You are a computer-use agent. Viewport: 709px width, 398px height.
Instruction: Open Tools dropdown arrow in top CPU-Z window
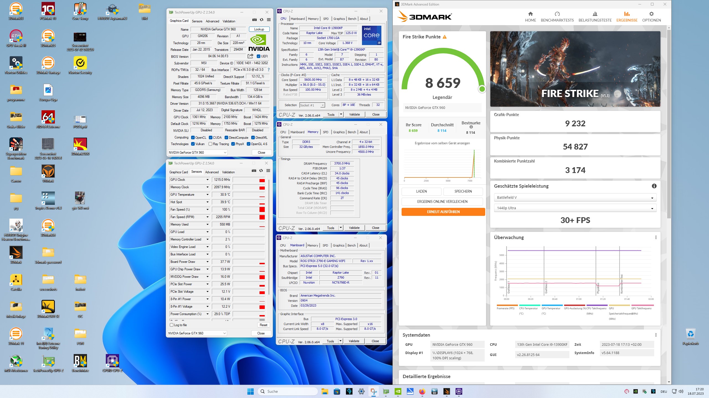pyautogui.click(x=341, y=114)
